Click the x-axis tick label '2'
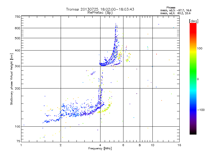Screen dimensions: 211x158 click(x=61, y=145)
